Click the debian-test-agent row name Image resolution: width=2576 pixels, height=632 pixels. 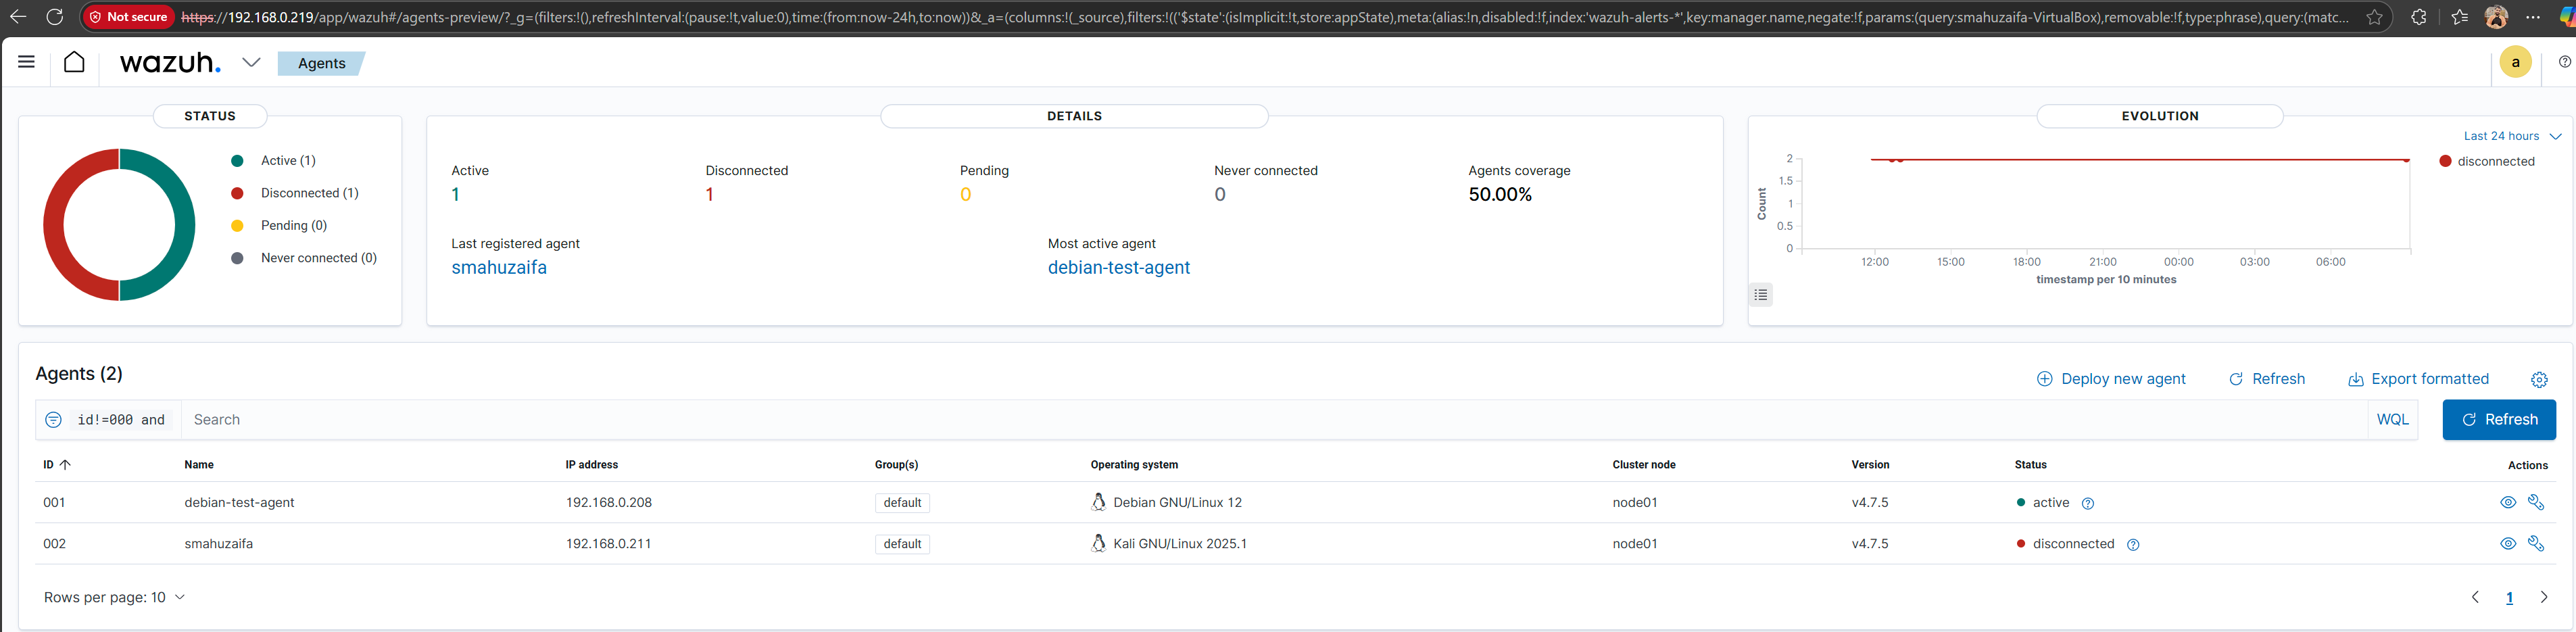[239, 503]
